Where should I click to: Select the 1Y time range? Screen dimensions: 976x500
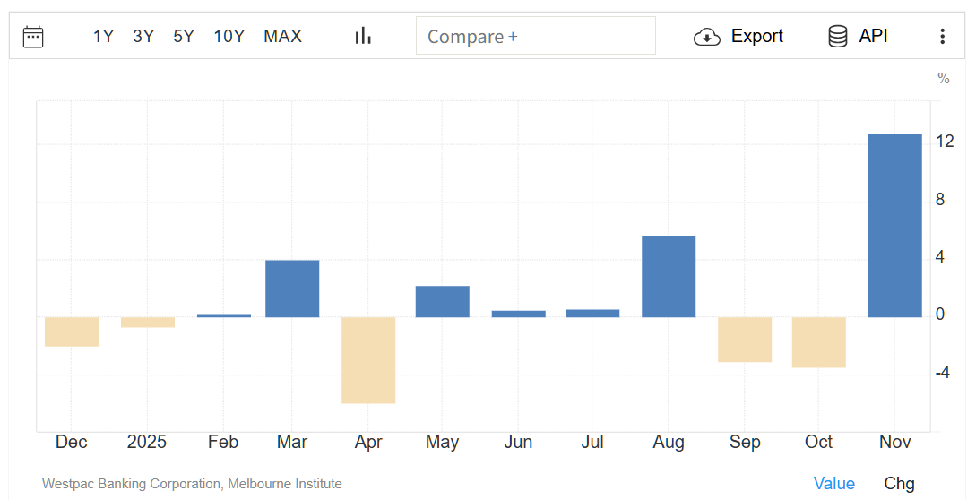[x=103, y=37]
